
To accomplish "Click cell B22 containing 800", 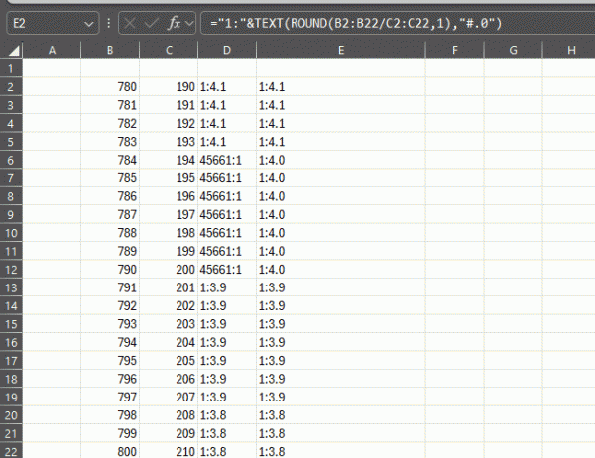I will pos(110,451).
